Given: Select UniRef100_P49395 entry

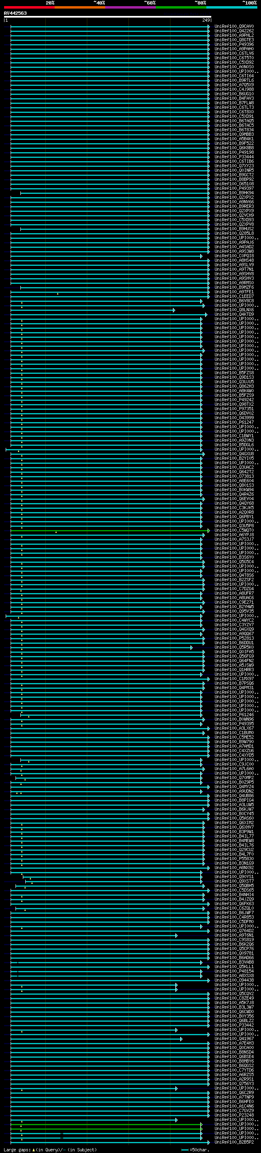Looking at the screenshot, I should [x=234, y=724].
